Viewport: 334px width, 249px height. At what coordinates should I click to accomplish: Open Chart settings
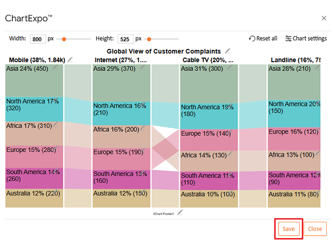click(306, 39)
